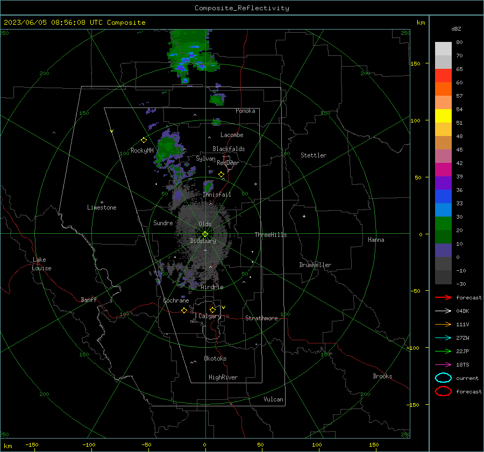Click the small green echo near Ponoka

pyautogui.click(x=218, y=99)
